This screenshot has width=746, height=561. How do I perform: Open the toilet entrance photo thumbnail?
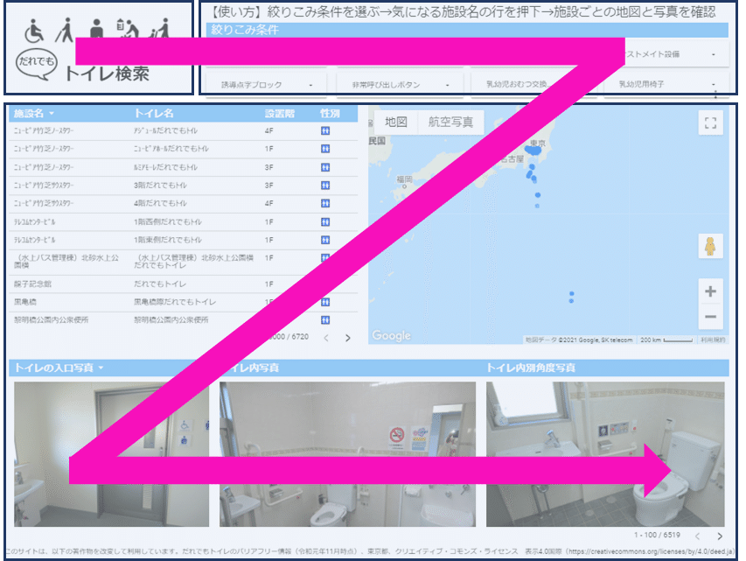(111, 454)
